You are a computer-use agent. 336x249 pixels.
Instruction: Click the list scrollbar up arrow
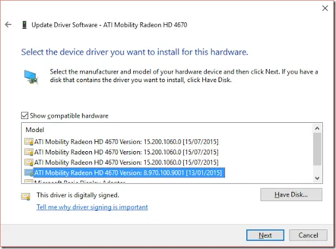point(317,128)
